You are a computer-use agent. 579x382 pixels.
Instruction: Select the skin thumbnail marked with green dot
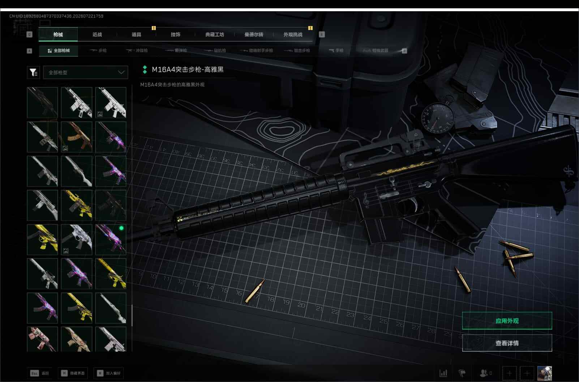[111, 239]
